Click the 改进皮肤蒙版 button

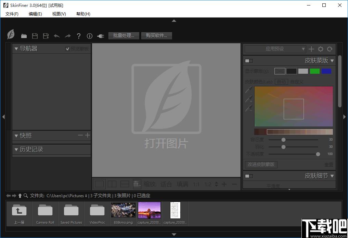coord(261,164)
